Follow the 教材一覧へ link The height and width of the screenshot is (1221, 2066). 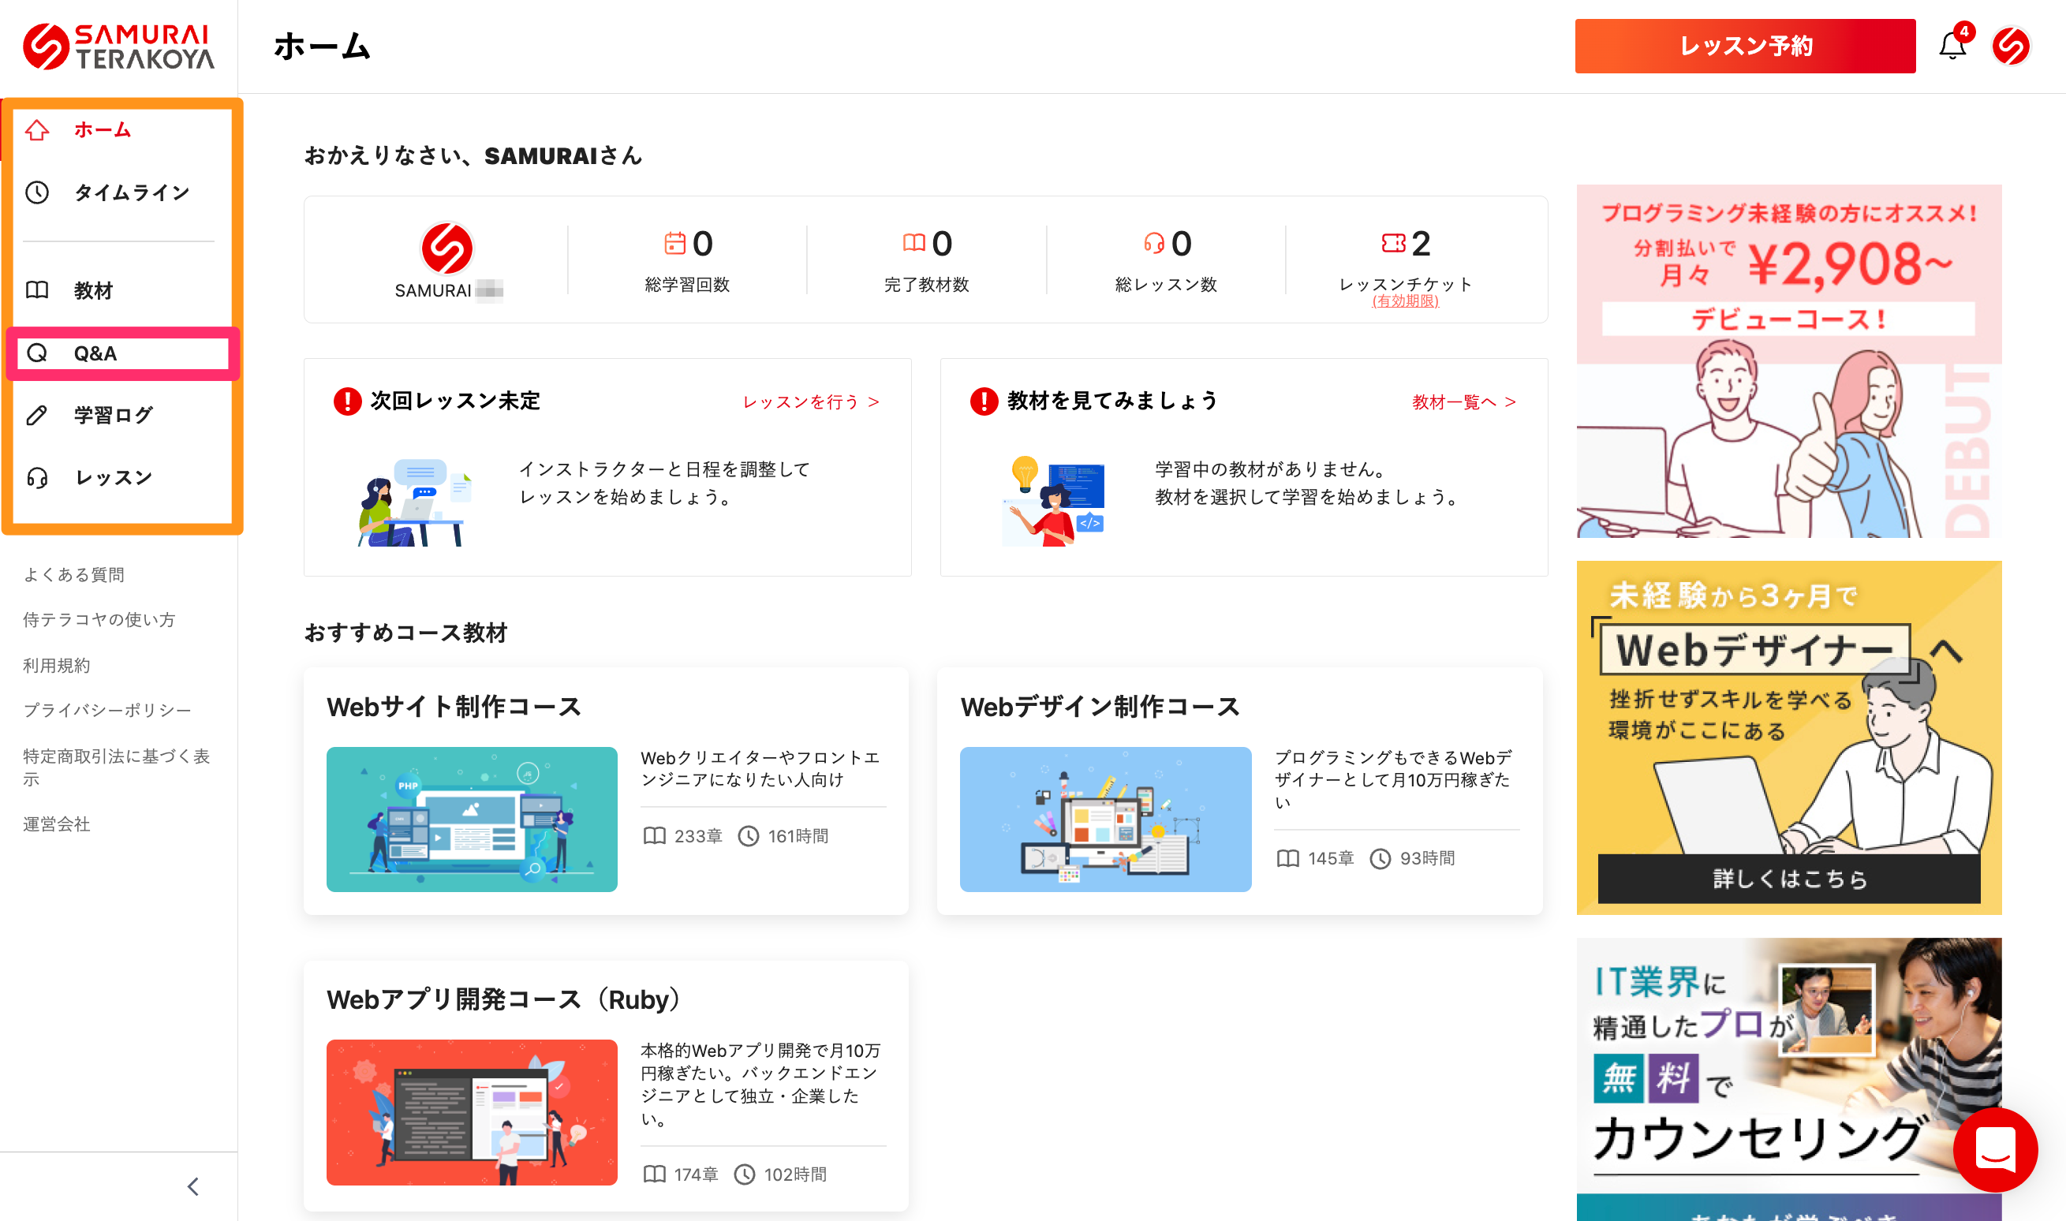(1464, 401)
